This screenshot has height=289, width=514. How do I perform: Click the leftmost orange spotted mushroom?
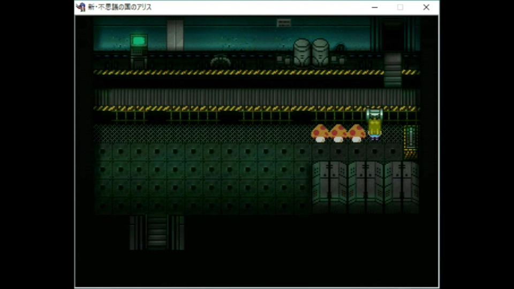coord(320,133)
